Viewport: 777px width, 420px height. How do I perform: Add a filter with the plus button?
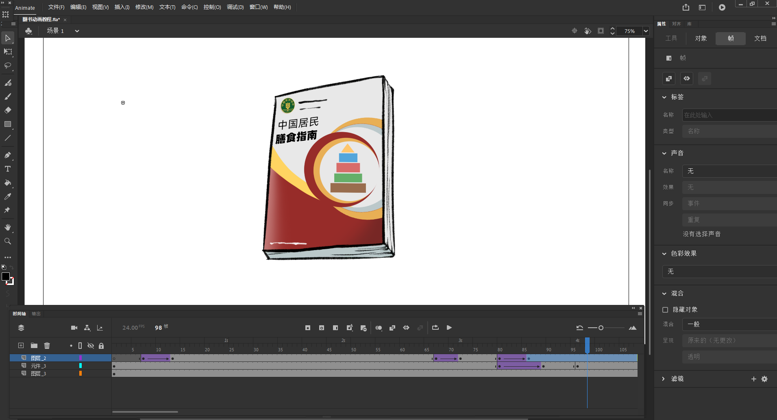click(754, 379)
